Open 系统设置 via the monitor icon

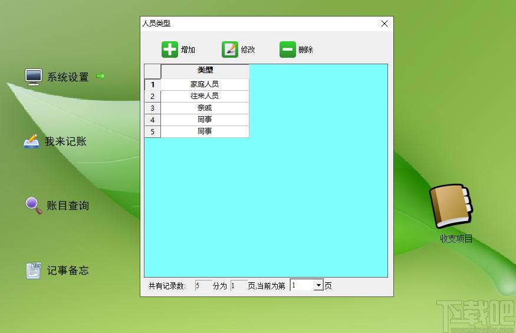pyautogui.click(x=34, y=77)
